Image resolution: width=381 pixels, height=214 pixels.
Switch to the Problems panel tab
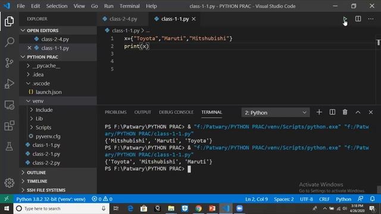click(x=115, y=112)
